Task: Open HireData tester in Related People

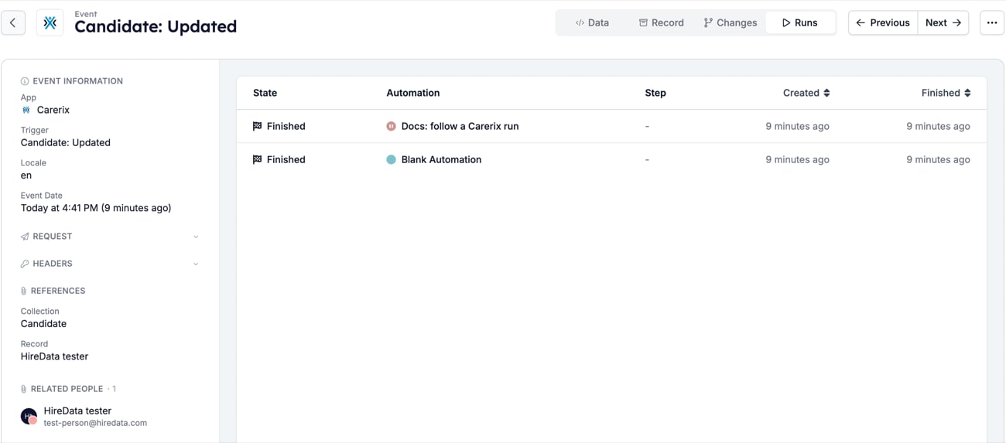Action: (77, 411)
